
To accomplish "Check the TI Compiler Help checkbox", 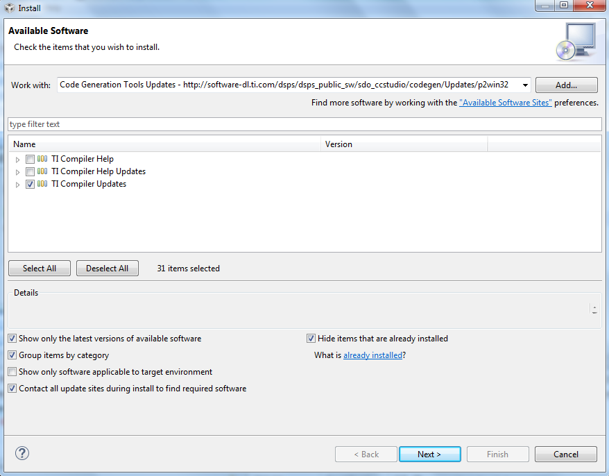I will pos(30,160).
